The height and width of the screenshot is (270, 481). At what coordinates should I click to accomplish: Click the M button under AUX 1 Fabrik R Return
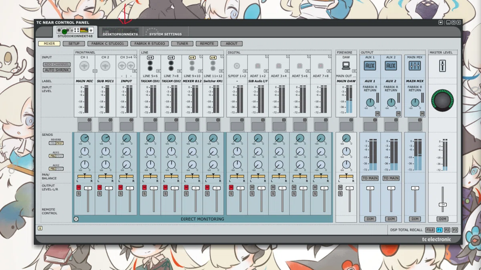pyautogui.click(x=377, y=114)
